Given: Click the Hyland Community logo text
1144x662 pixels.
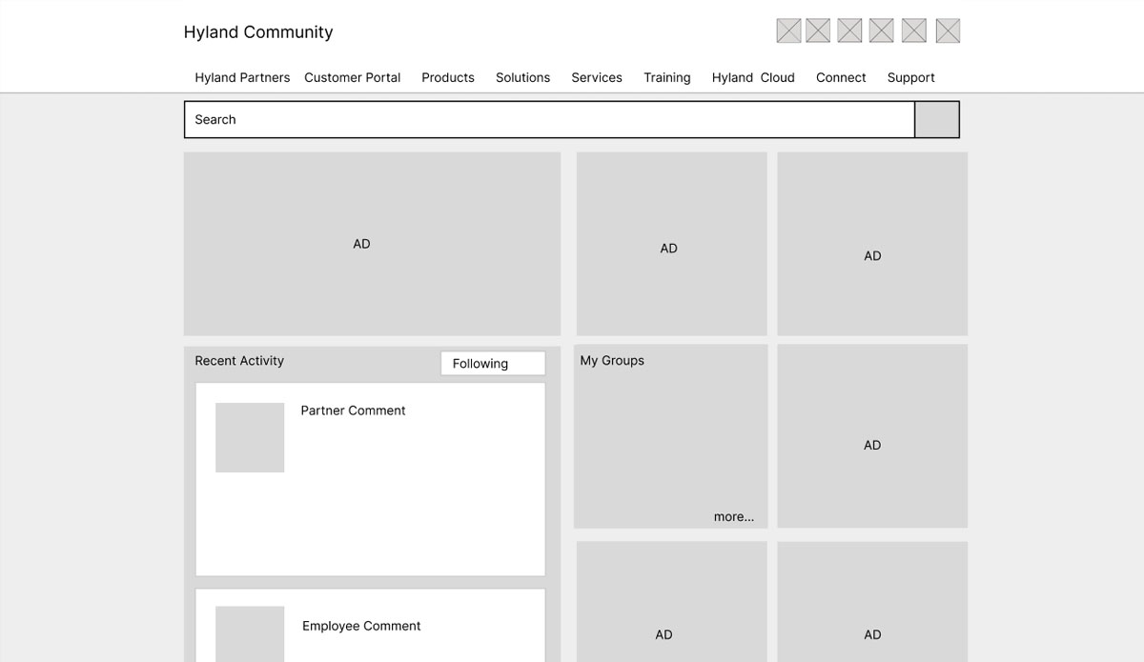Looking at the screenshot, I should point(257,31).
